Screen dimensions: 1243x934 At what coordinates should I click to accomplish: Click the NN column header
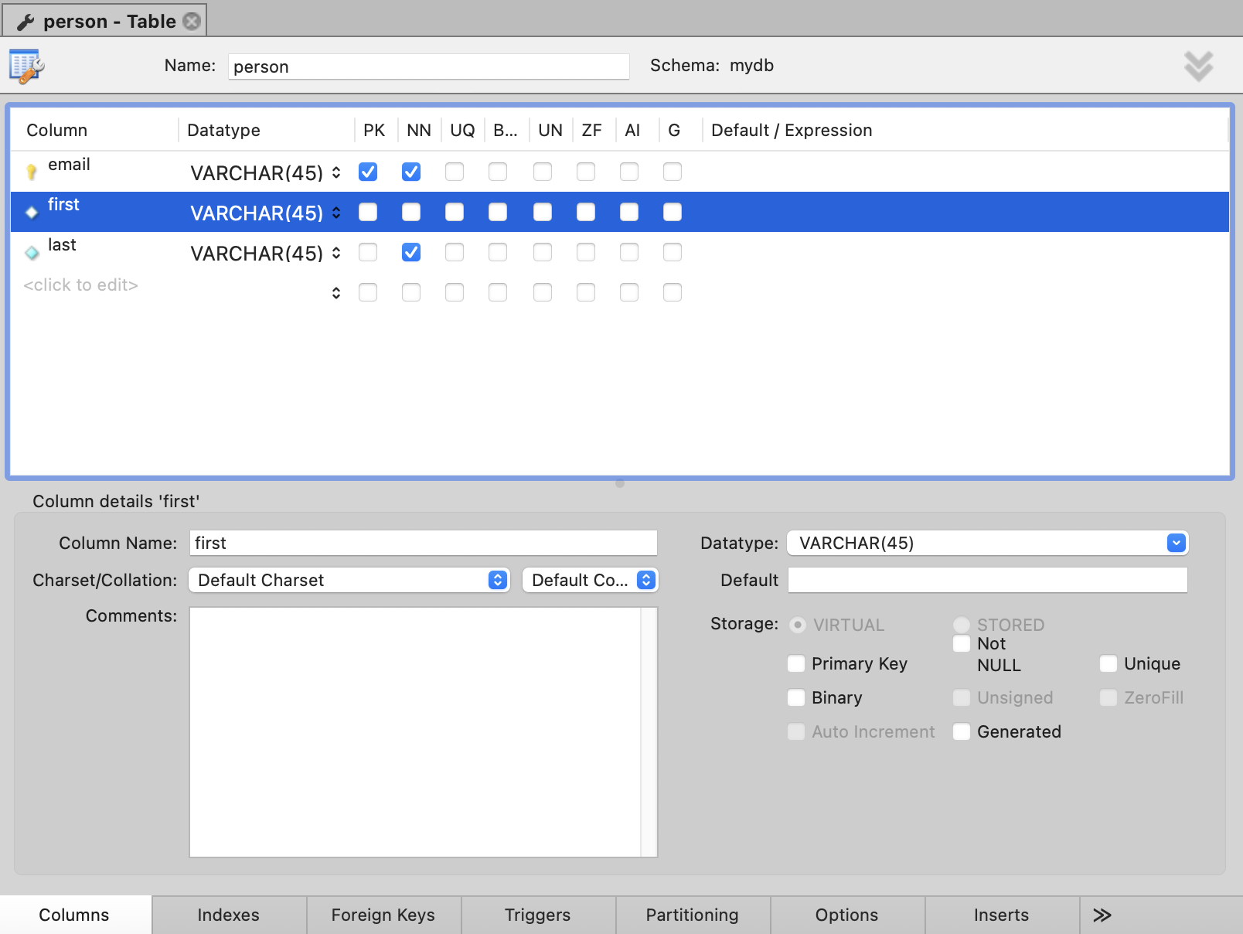[x=419, y=131]
